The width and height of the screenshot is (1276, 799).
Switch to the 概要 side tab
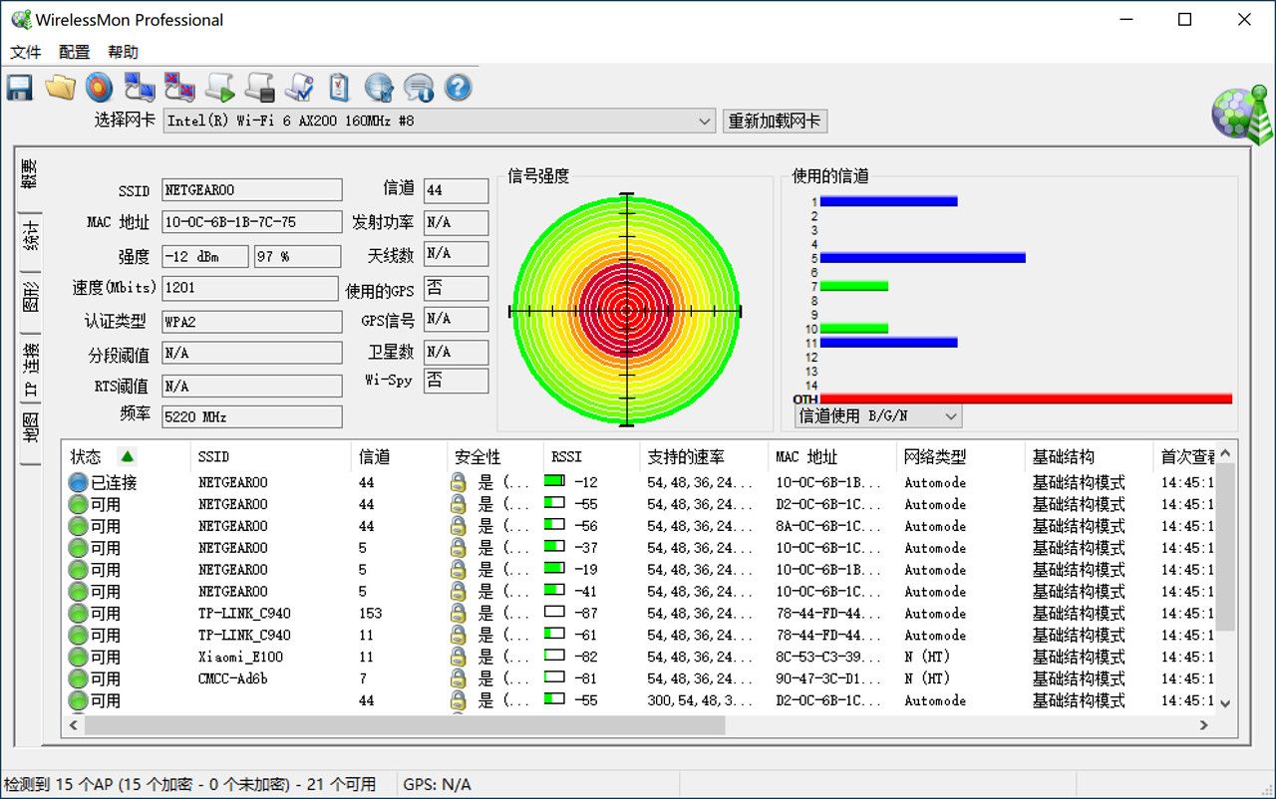[x=29, y=175]
